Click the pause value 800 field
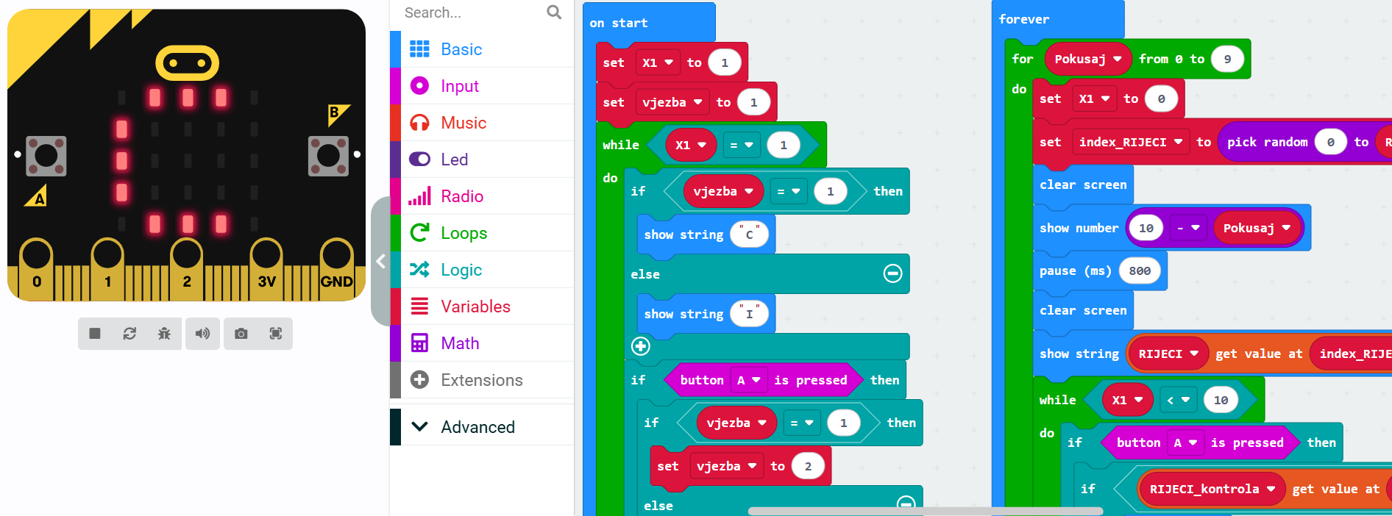1392x516 pixels. (x=1139, y=271)
